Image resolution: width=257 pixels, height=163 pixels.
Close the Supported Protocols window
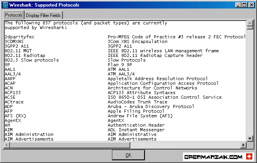(252, 5)
